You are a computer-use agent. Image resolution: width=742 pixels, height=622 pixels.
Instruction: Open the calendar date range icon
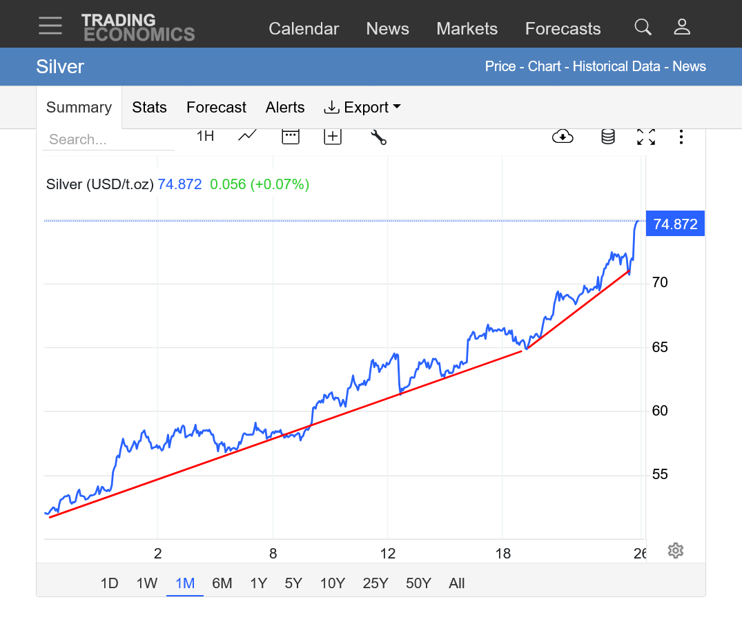[291, 136]
